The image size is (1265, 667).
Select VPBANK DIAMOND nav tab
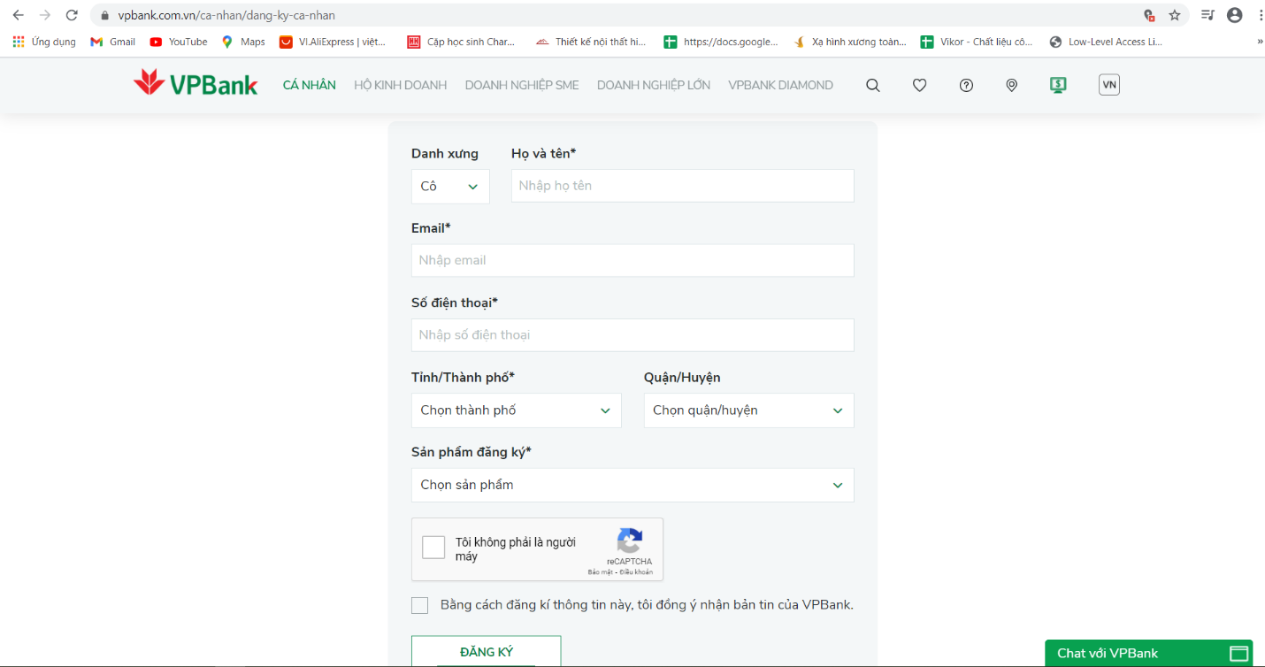click(x=781, y=85)
